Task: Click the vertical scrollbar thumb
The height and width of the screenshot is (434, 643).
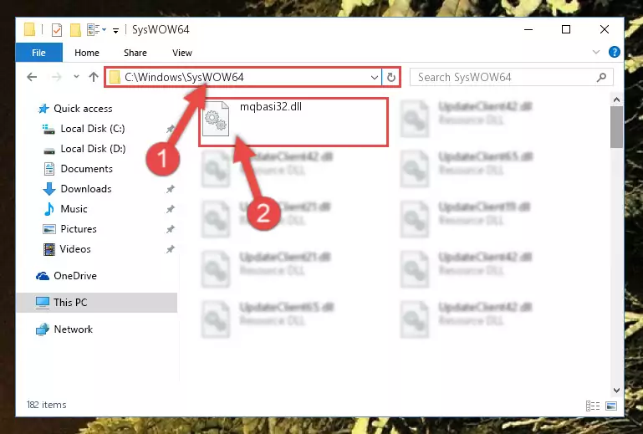Action: click(616, 127)
